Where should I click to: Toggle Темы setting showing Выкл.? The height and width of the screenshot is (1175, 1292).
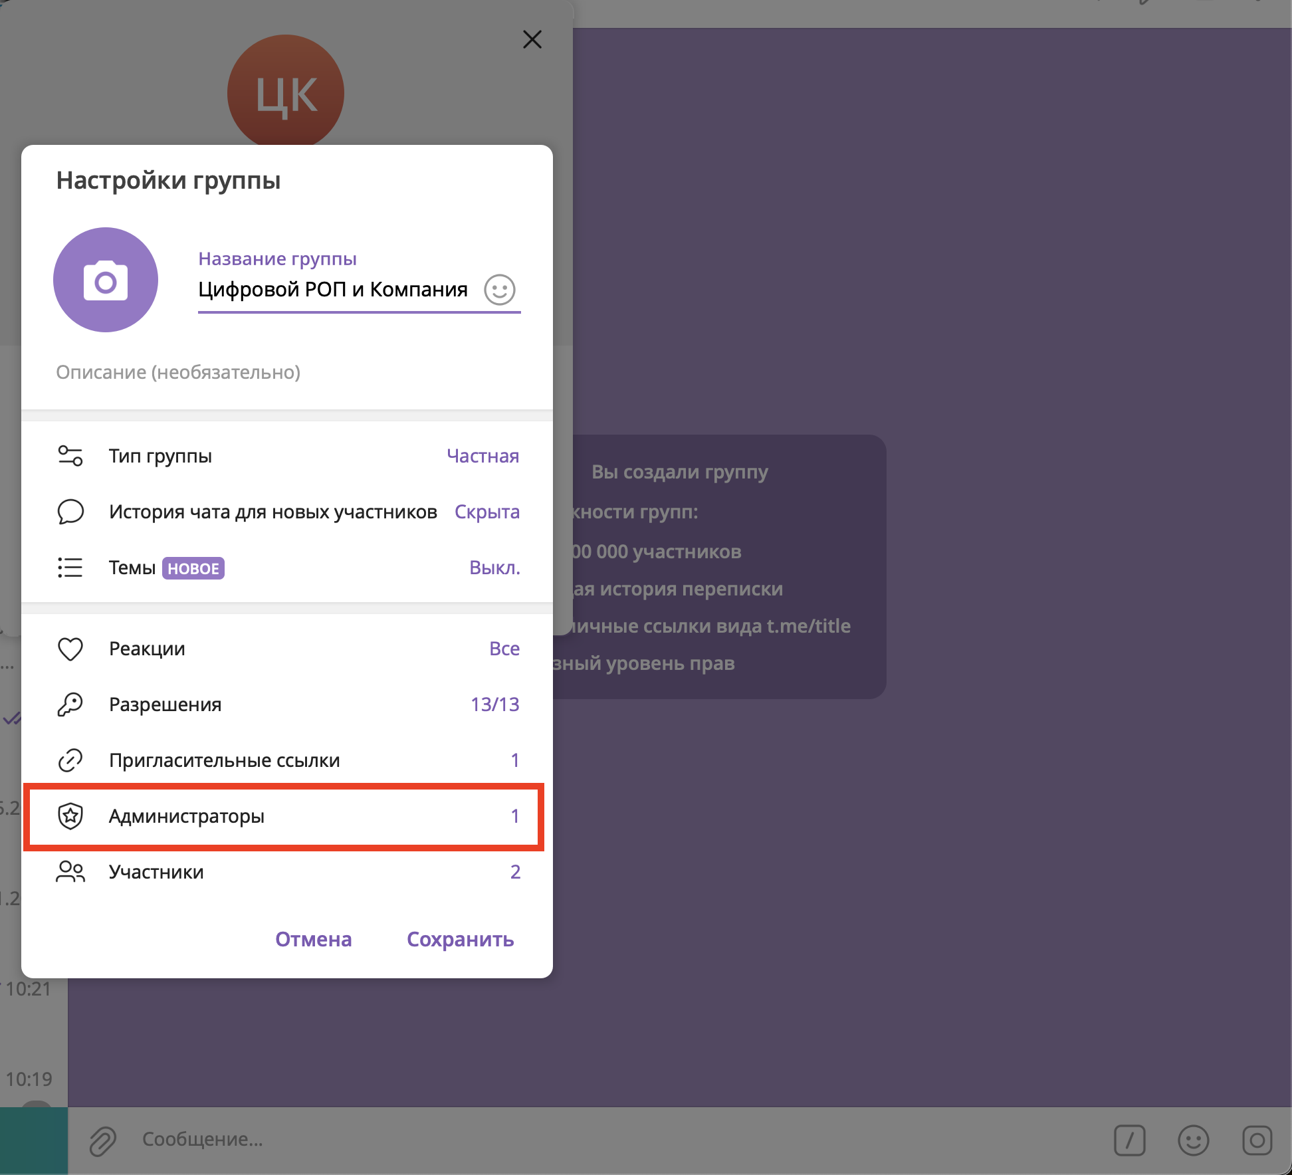click(x=494, y=568)
